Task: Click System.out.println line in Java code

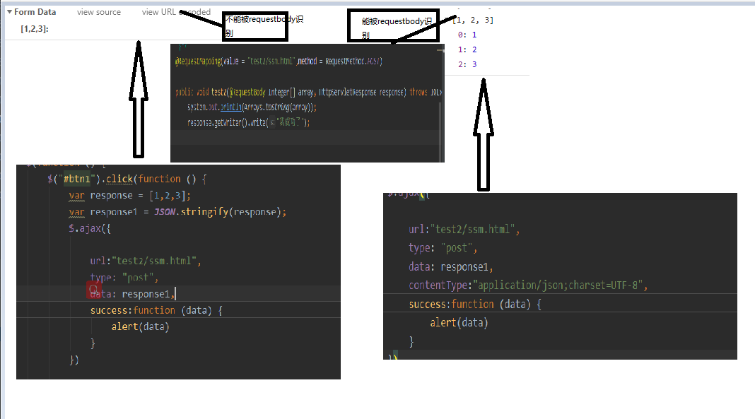Action: pyautogui.click(x=251, y=107)
